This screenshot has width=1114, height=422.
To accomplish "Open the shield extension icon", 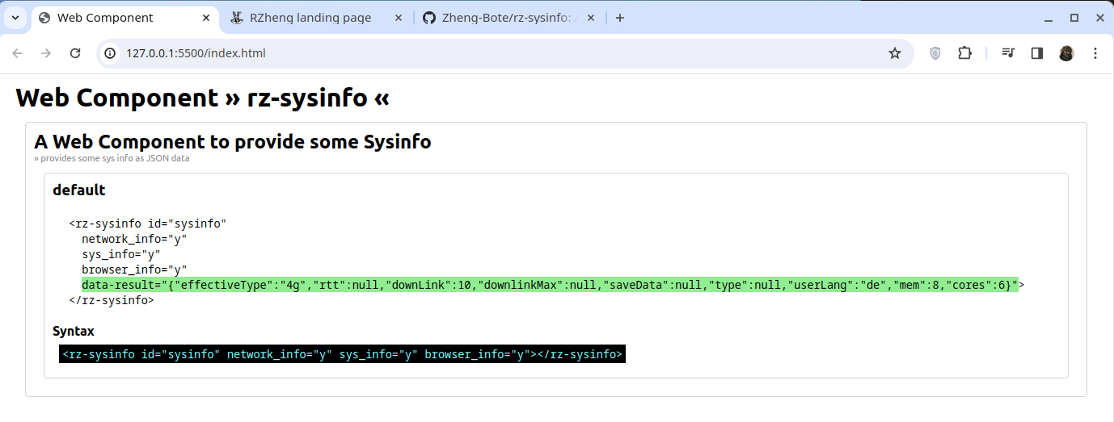I will pyautogui.click(x=935, y=53).
